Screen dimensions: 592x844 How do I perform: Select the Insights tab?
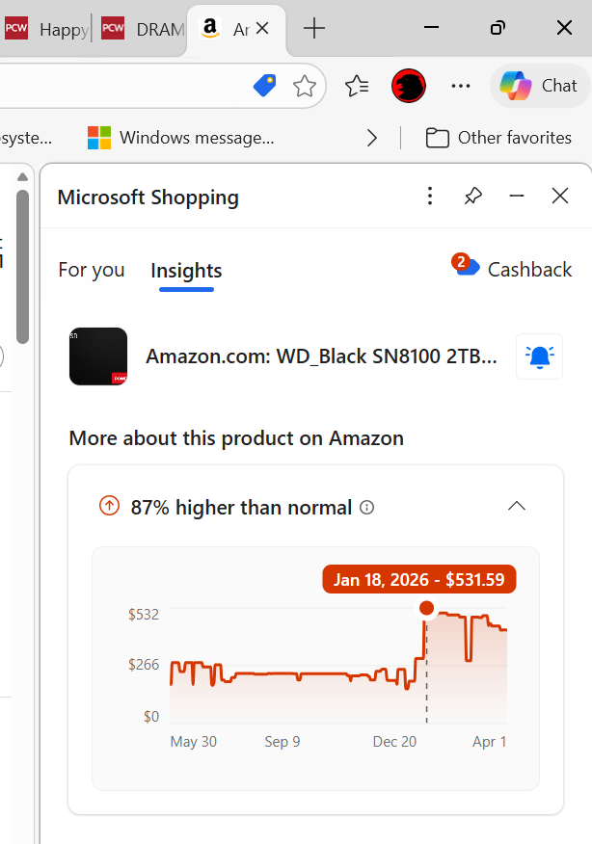point(186,271)
